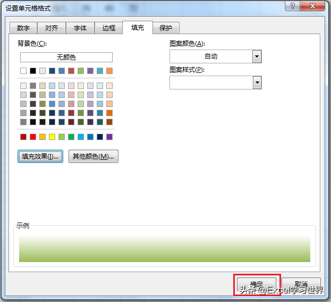331x302 pixels.
Task: Pick white swatch in theme color row
Action: coord(23,71)
